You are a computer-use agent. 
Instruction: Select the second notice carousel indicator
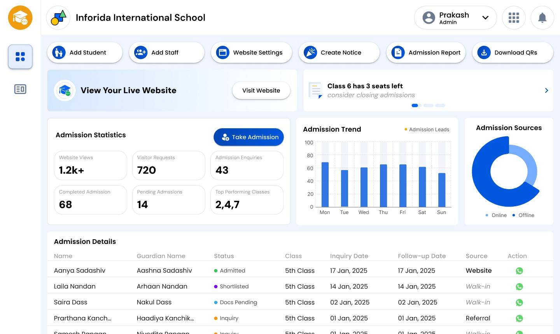[428, 106]
